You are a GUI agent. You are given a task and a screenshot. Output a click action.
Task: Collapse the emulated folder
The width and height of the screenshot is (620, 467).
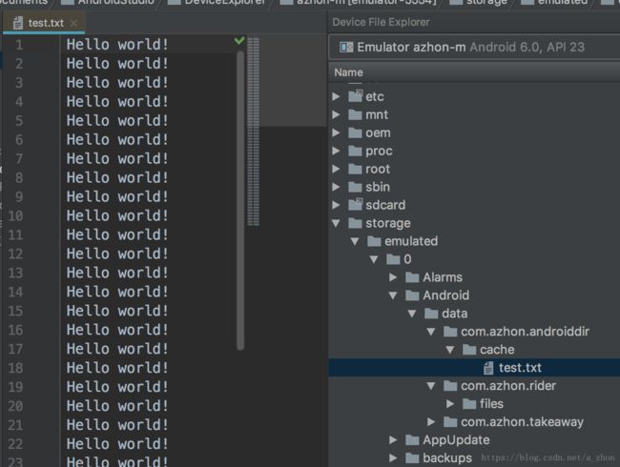coord(355,241)
